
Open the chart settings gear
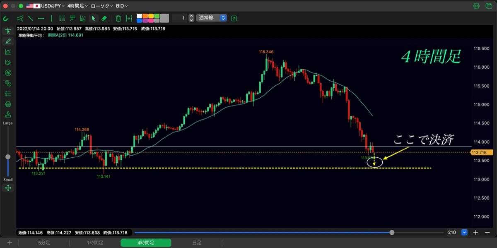476,6
